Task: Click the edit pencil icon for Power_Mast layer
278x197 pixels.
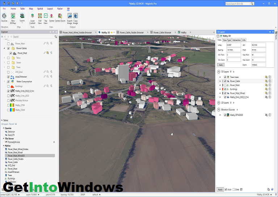Action: point(45,43)
